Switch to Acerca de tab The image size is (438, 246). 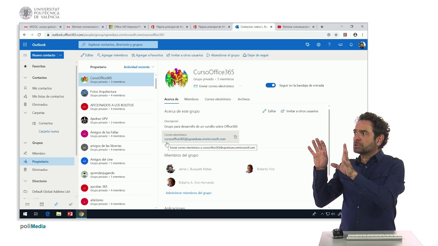[171, 99]
